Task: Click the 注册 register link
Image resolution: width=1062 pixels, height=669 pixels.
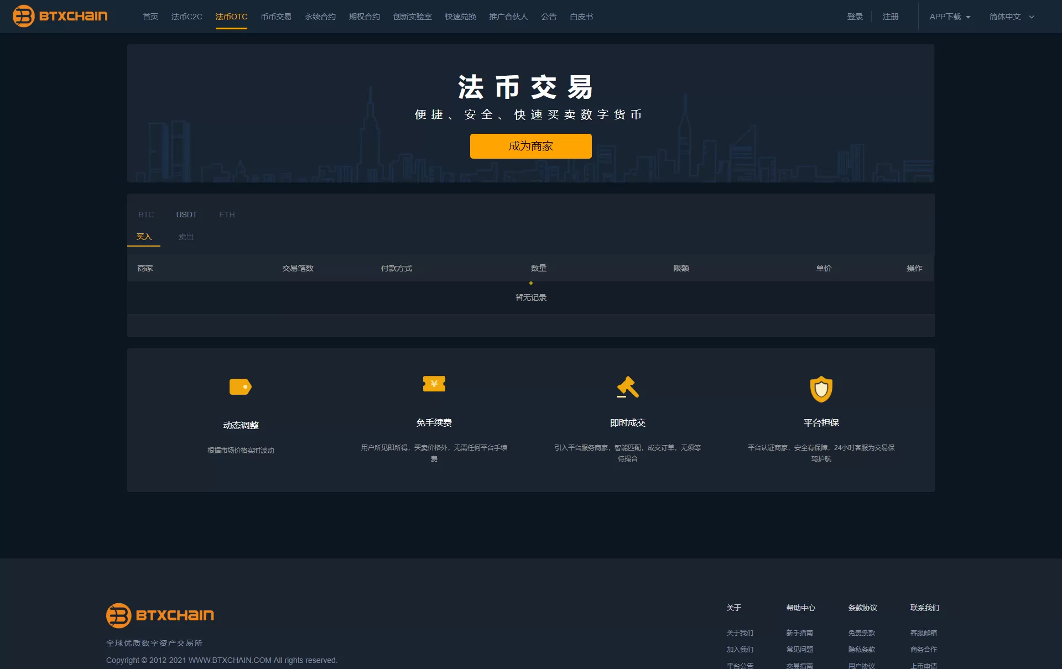Action: [x=890, y=17]
